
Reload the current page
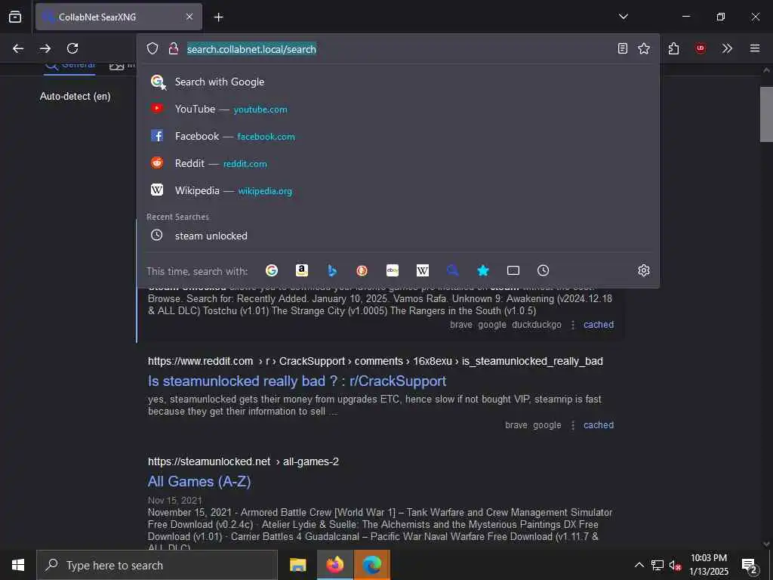pyautogui.click(x=72, y=48)
